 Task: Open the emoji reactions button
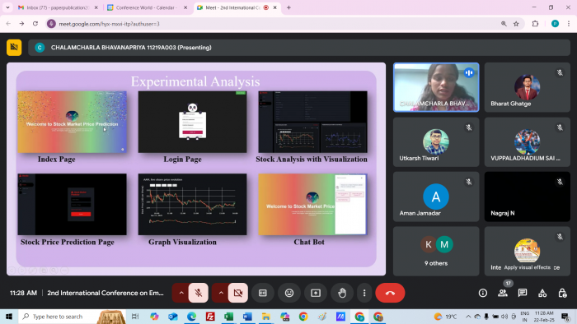[x=289, y=293]
